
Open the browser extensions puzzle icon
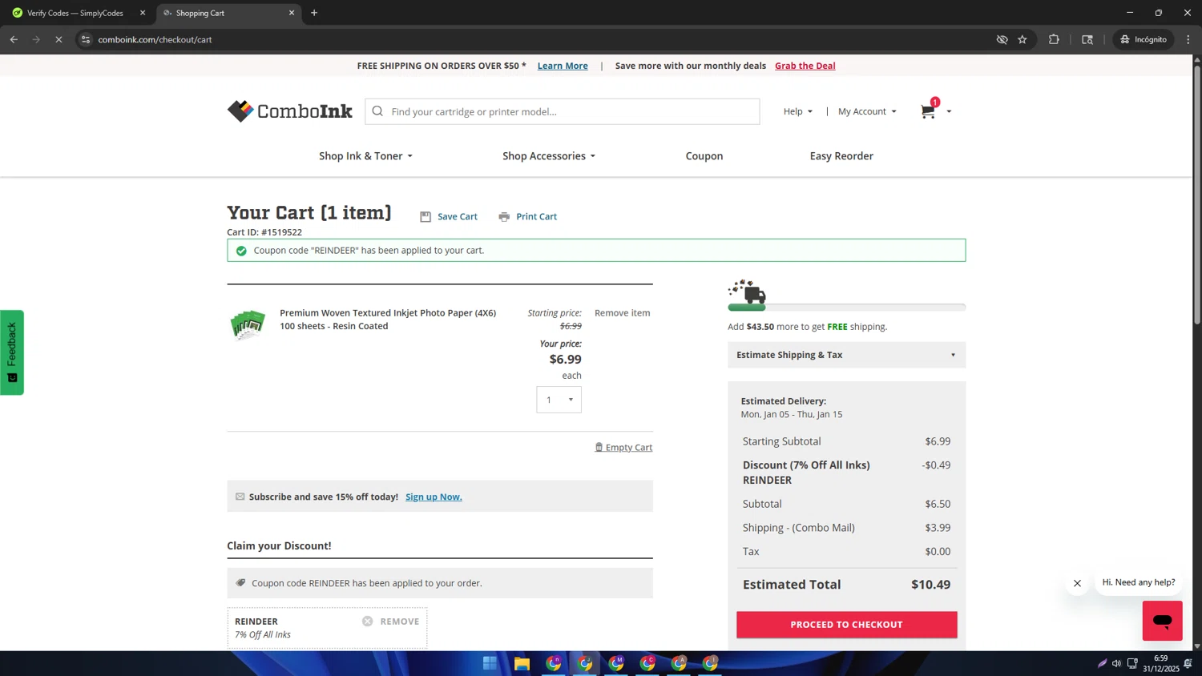pyautogui.click(x=1054, y=39)
